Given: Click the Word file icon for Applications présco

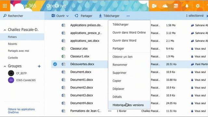Looking at the screenshot, I should pos(63,25).
